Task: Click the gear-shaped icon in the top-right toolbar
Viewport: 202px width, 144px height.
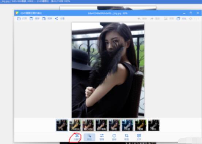Action: 191,18
